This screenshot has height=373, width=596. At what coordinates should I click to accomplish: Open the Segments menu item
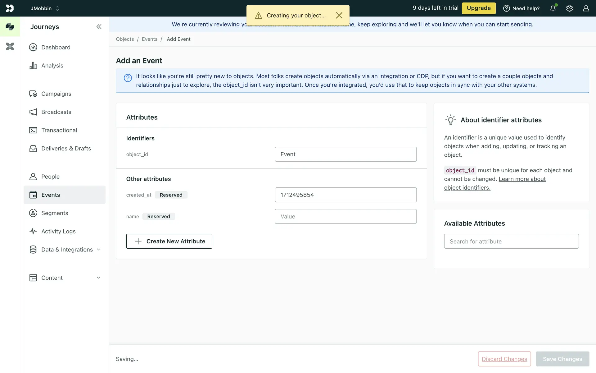pos(55,213)
